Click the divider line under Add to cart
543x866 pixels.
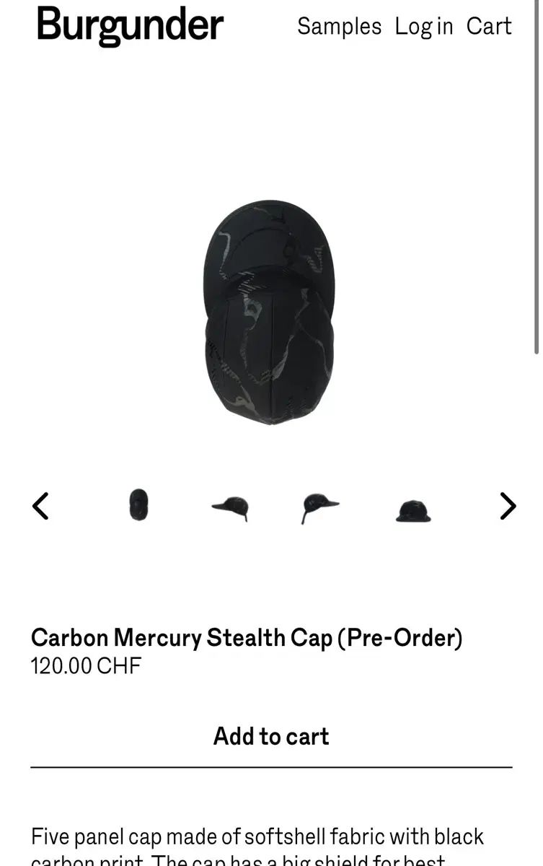pyautogui.click(x=271, y=767)
